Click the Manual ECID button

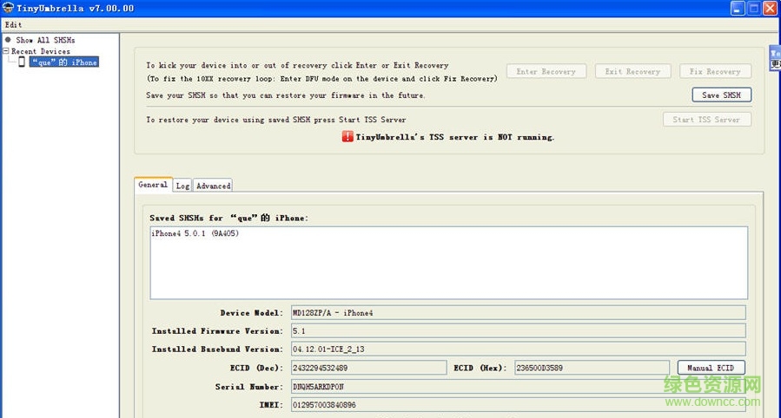(x=711, y=368)
